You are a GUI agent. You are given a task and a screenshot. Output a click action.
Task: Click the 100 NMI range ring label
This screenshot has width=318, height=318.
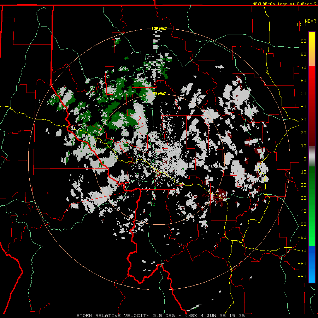(159, 28)
